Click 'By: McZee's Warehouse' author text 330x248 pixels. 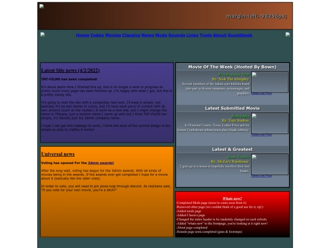[230, 162]
